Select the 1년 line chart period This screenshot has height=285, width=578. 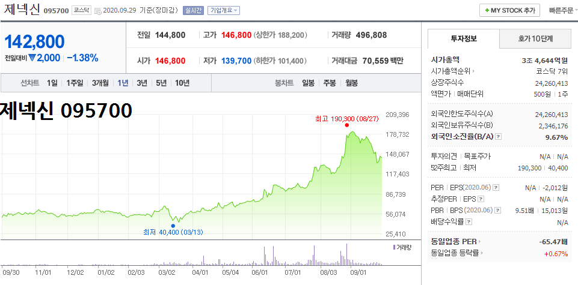click(123, 83)
